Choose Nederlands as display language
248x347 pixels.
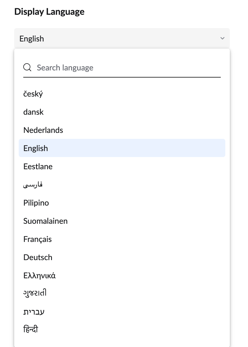[43, 130]
